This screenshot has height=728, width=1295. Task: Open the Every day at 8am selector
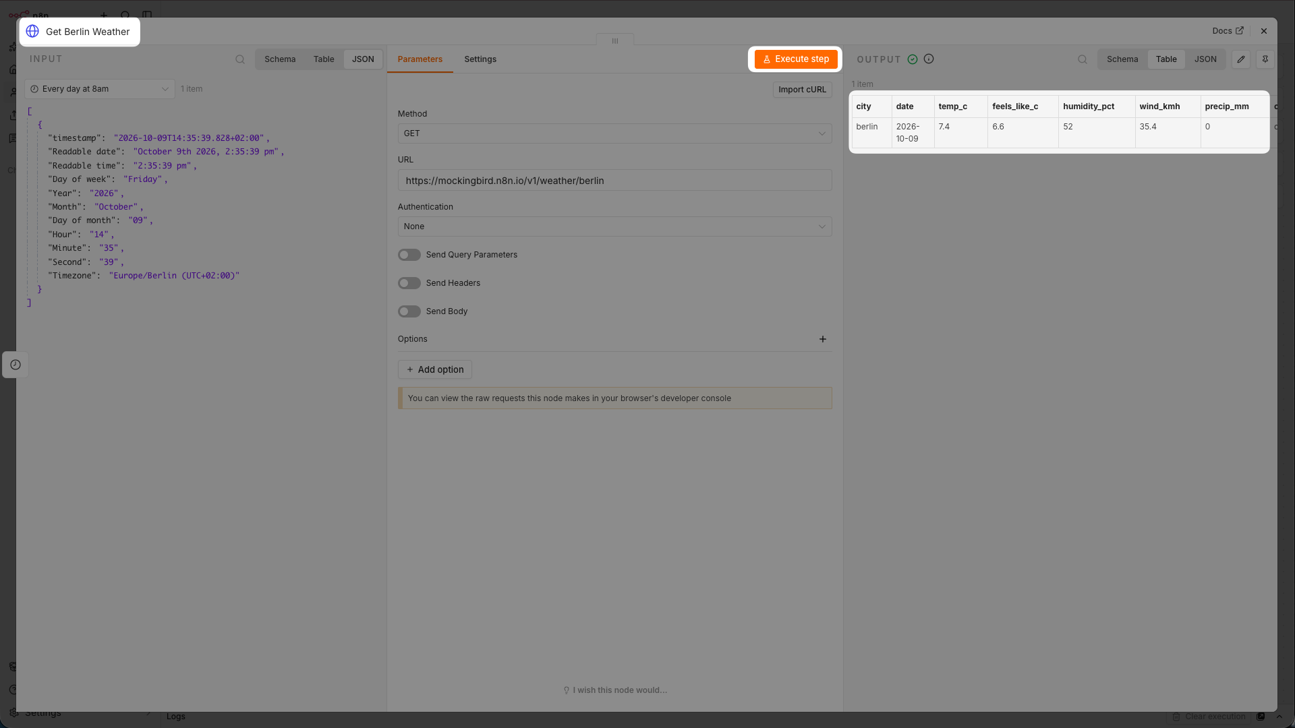pos(100,89)
